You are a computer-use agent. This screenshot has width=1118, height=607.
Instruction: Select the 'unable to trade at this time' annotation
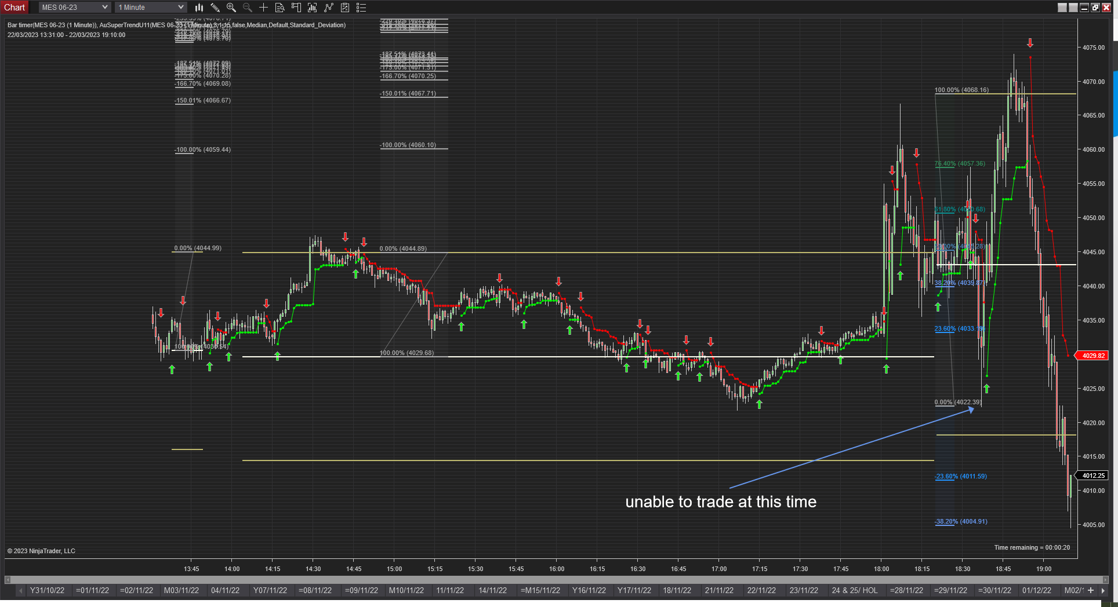pyautogui.click(x=721, y=502)
